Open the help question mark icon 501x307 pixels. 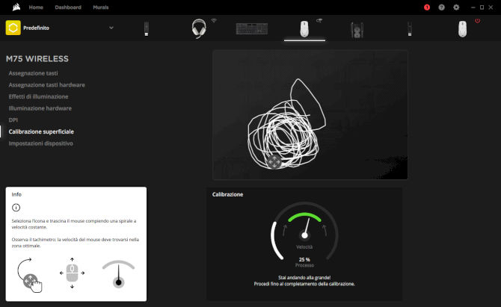442,7
